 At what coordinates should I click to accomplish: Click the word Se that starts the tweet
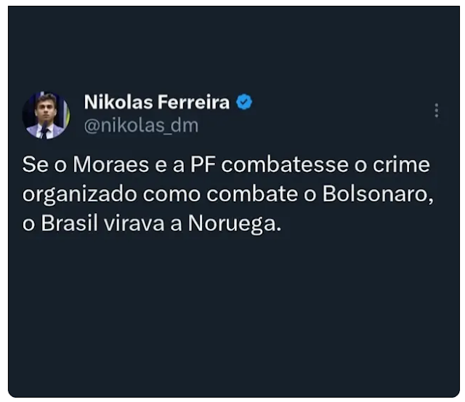(36, 164)
